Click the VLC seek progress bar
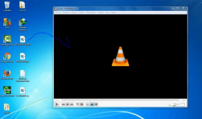The height and width of the screenshot is (119, 202). [x=120, y=100]
